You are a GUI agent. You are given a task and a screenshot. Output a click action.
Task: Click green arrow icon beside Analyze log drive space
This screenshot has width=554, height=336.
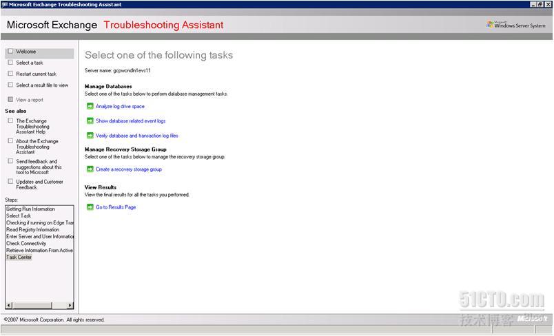point(90,106)
